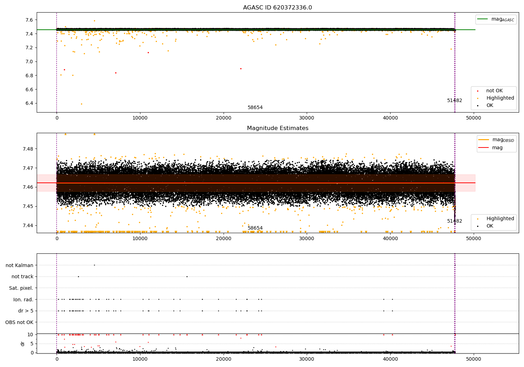Click the 7.44 y-axis tick label
This screenshot has width=524, height=367.
pyautogui.click(x=28, y=225)
